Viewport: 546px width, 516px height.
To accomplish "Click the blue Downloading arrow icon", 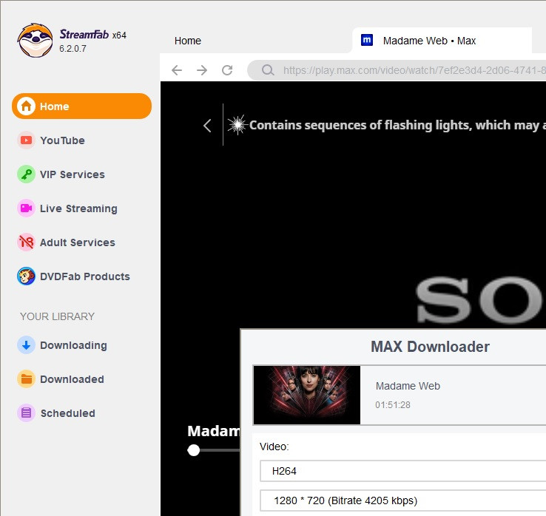I will click(x=26, y=345).
